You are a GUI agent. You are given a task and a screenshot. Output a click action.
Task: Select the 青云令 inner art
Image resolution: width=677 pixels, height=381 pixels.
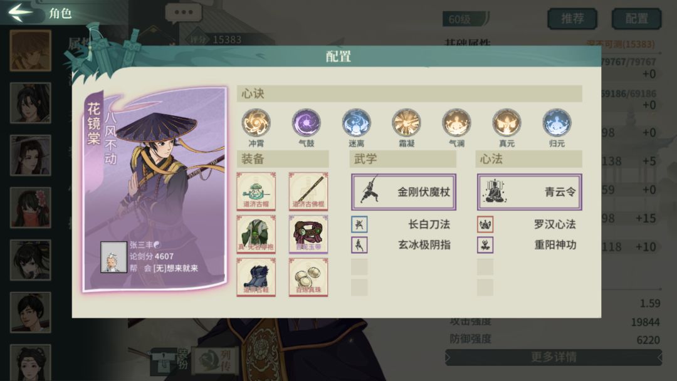point(529,192)
